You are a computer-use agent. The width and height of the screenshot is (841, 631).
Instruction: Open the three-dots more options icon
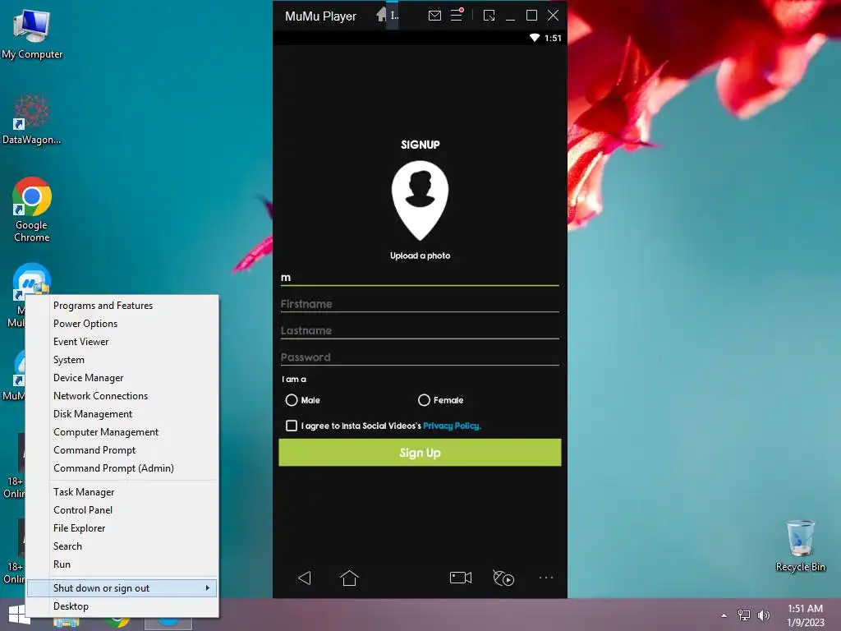click(x=546, y=578)
